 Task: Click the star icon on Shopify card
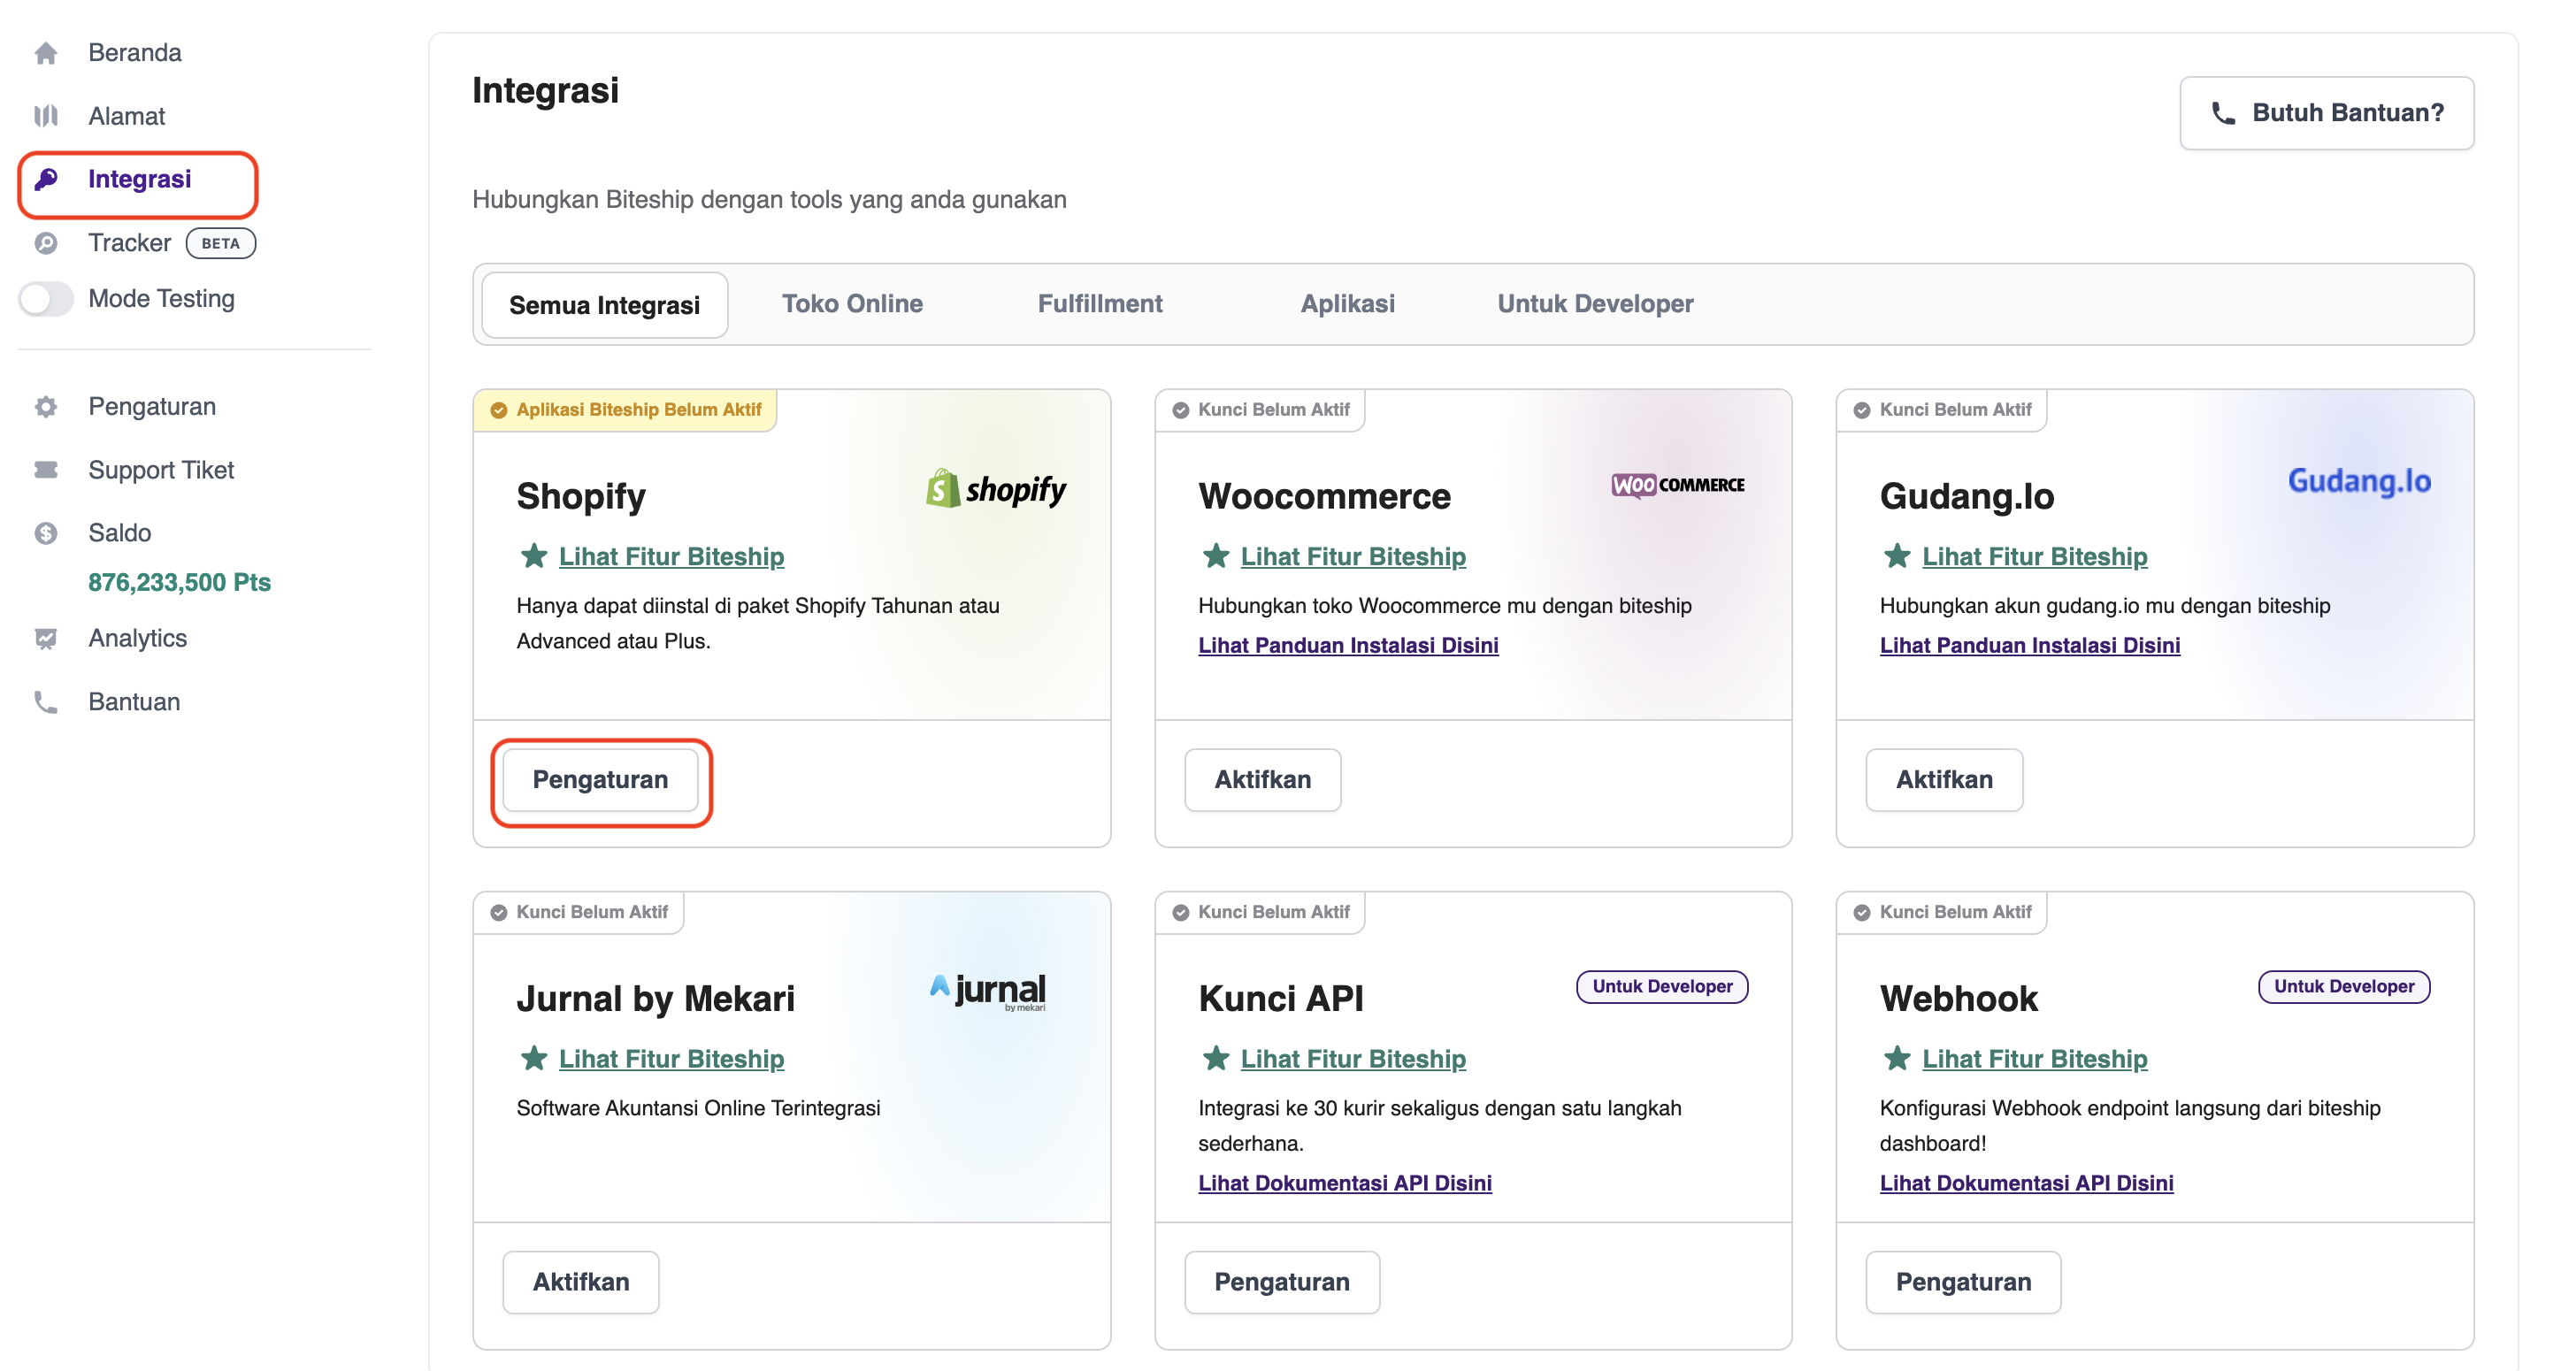534,556
